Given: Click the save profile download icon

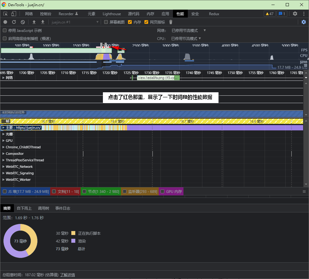Looking at the screenshot, I should point(43,22).
